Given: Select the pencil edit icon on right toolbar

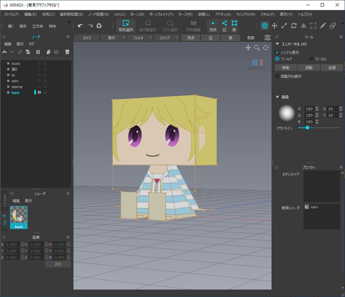Looking at the screenshot, I should pyautogui.click(x=322, y=26).
